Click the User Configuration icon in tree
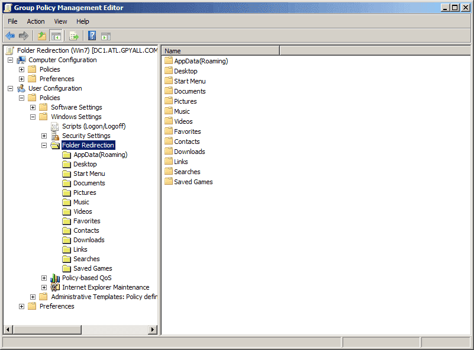474x350 pixels. click(21, 88)
